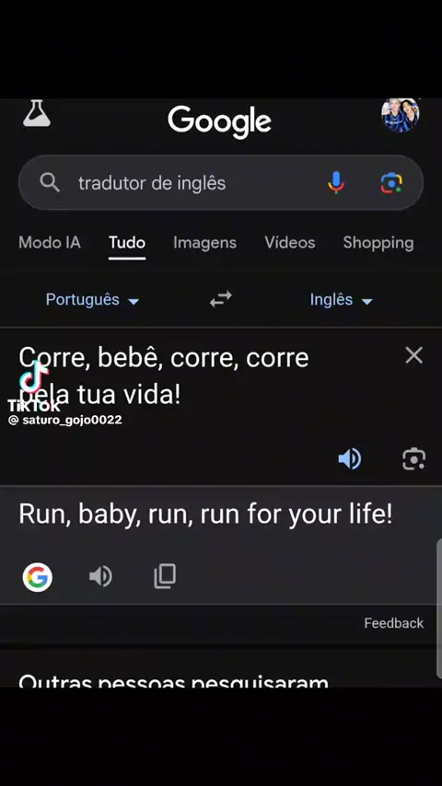
Task: Click the "tradutor de inglês" search field
Action: 221,182
